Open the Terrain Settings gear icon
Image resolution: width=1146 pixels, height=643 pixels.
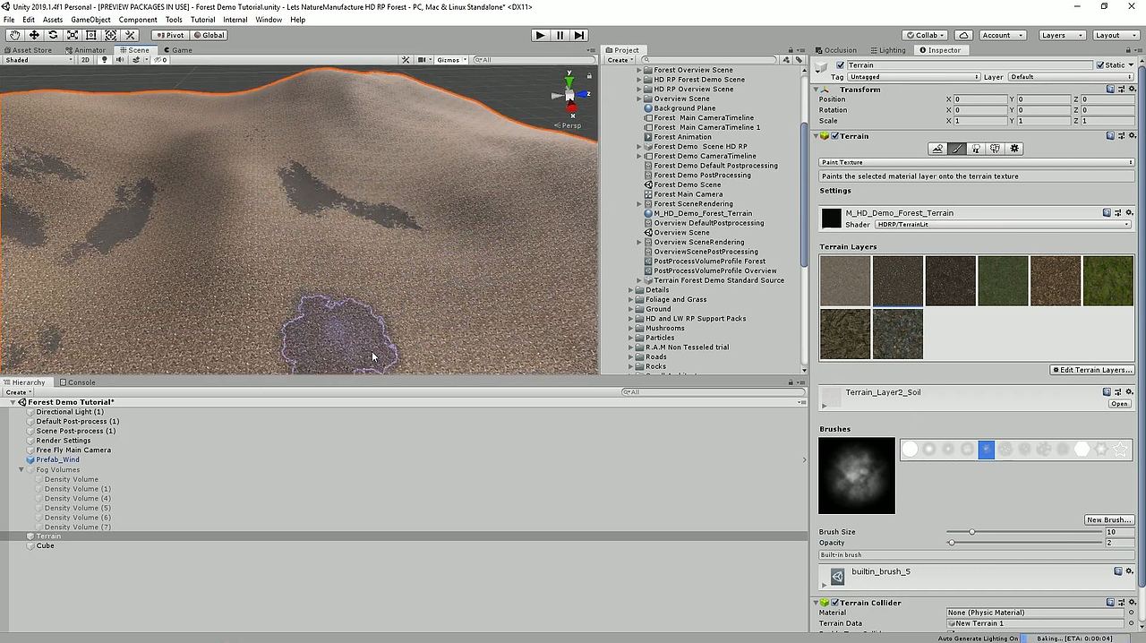(x=1014, y=149)
